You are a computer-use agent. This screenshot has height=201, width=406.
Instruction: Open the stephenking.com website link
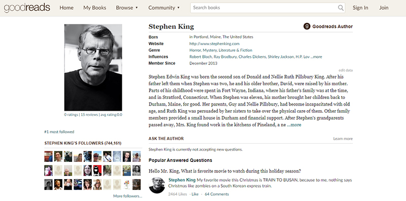point(214,44)
